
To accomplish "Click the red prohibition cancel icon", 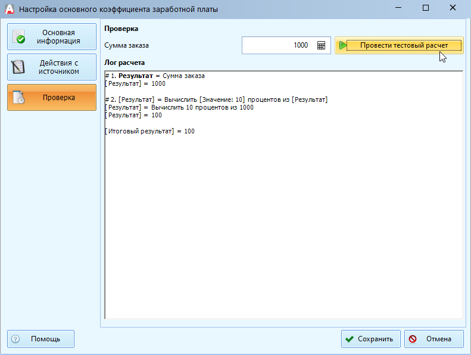I will 413,339.
